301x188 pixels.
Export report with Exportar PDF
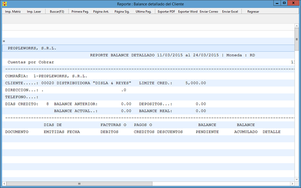click(166, 12)
